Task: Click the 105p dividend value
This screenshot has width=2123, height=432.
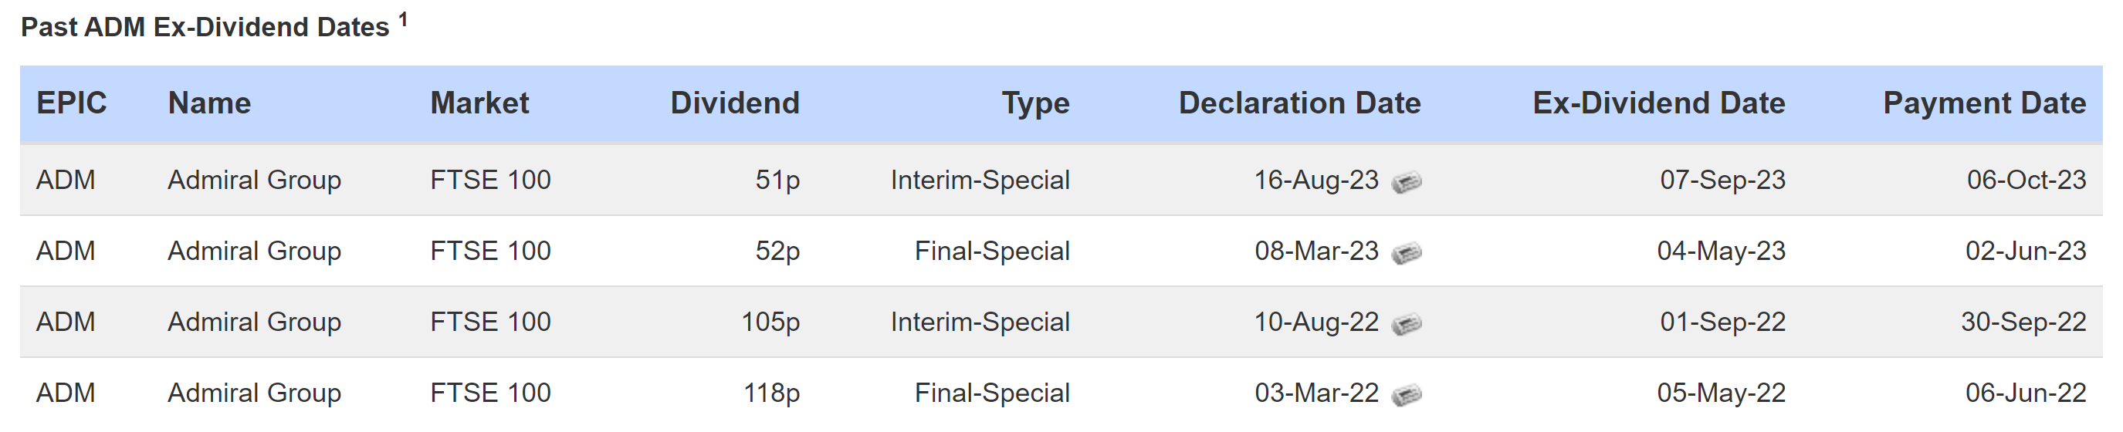Action: coord(770,322)
